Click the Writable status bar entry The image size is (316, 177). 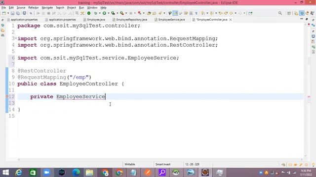129,164
